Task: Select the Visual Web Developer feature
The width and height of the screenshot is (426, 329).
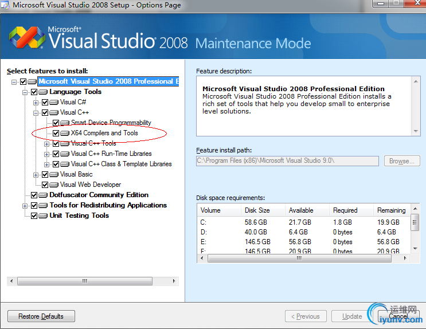Action: pos(91,185)
